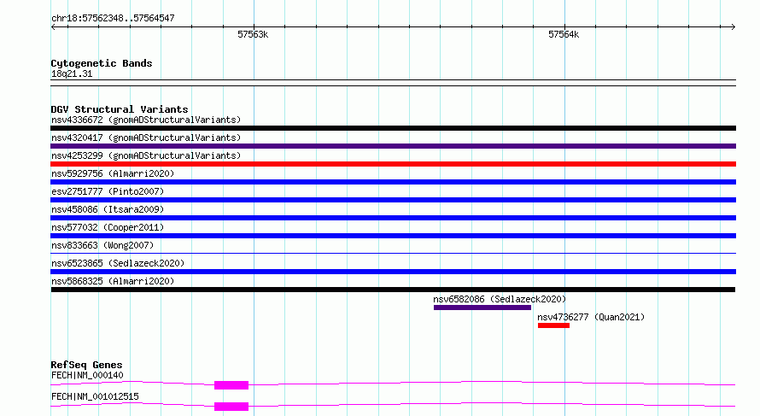Click the RefSeq Genes track title
Viewport: 760px width, 416px height.
[x=87, y=365]
